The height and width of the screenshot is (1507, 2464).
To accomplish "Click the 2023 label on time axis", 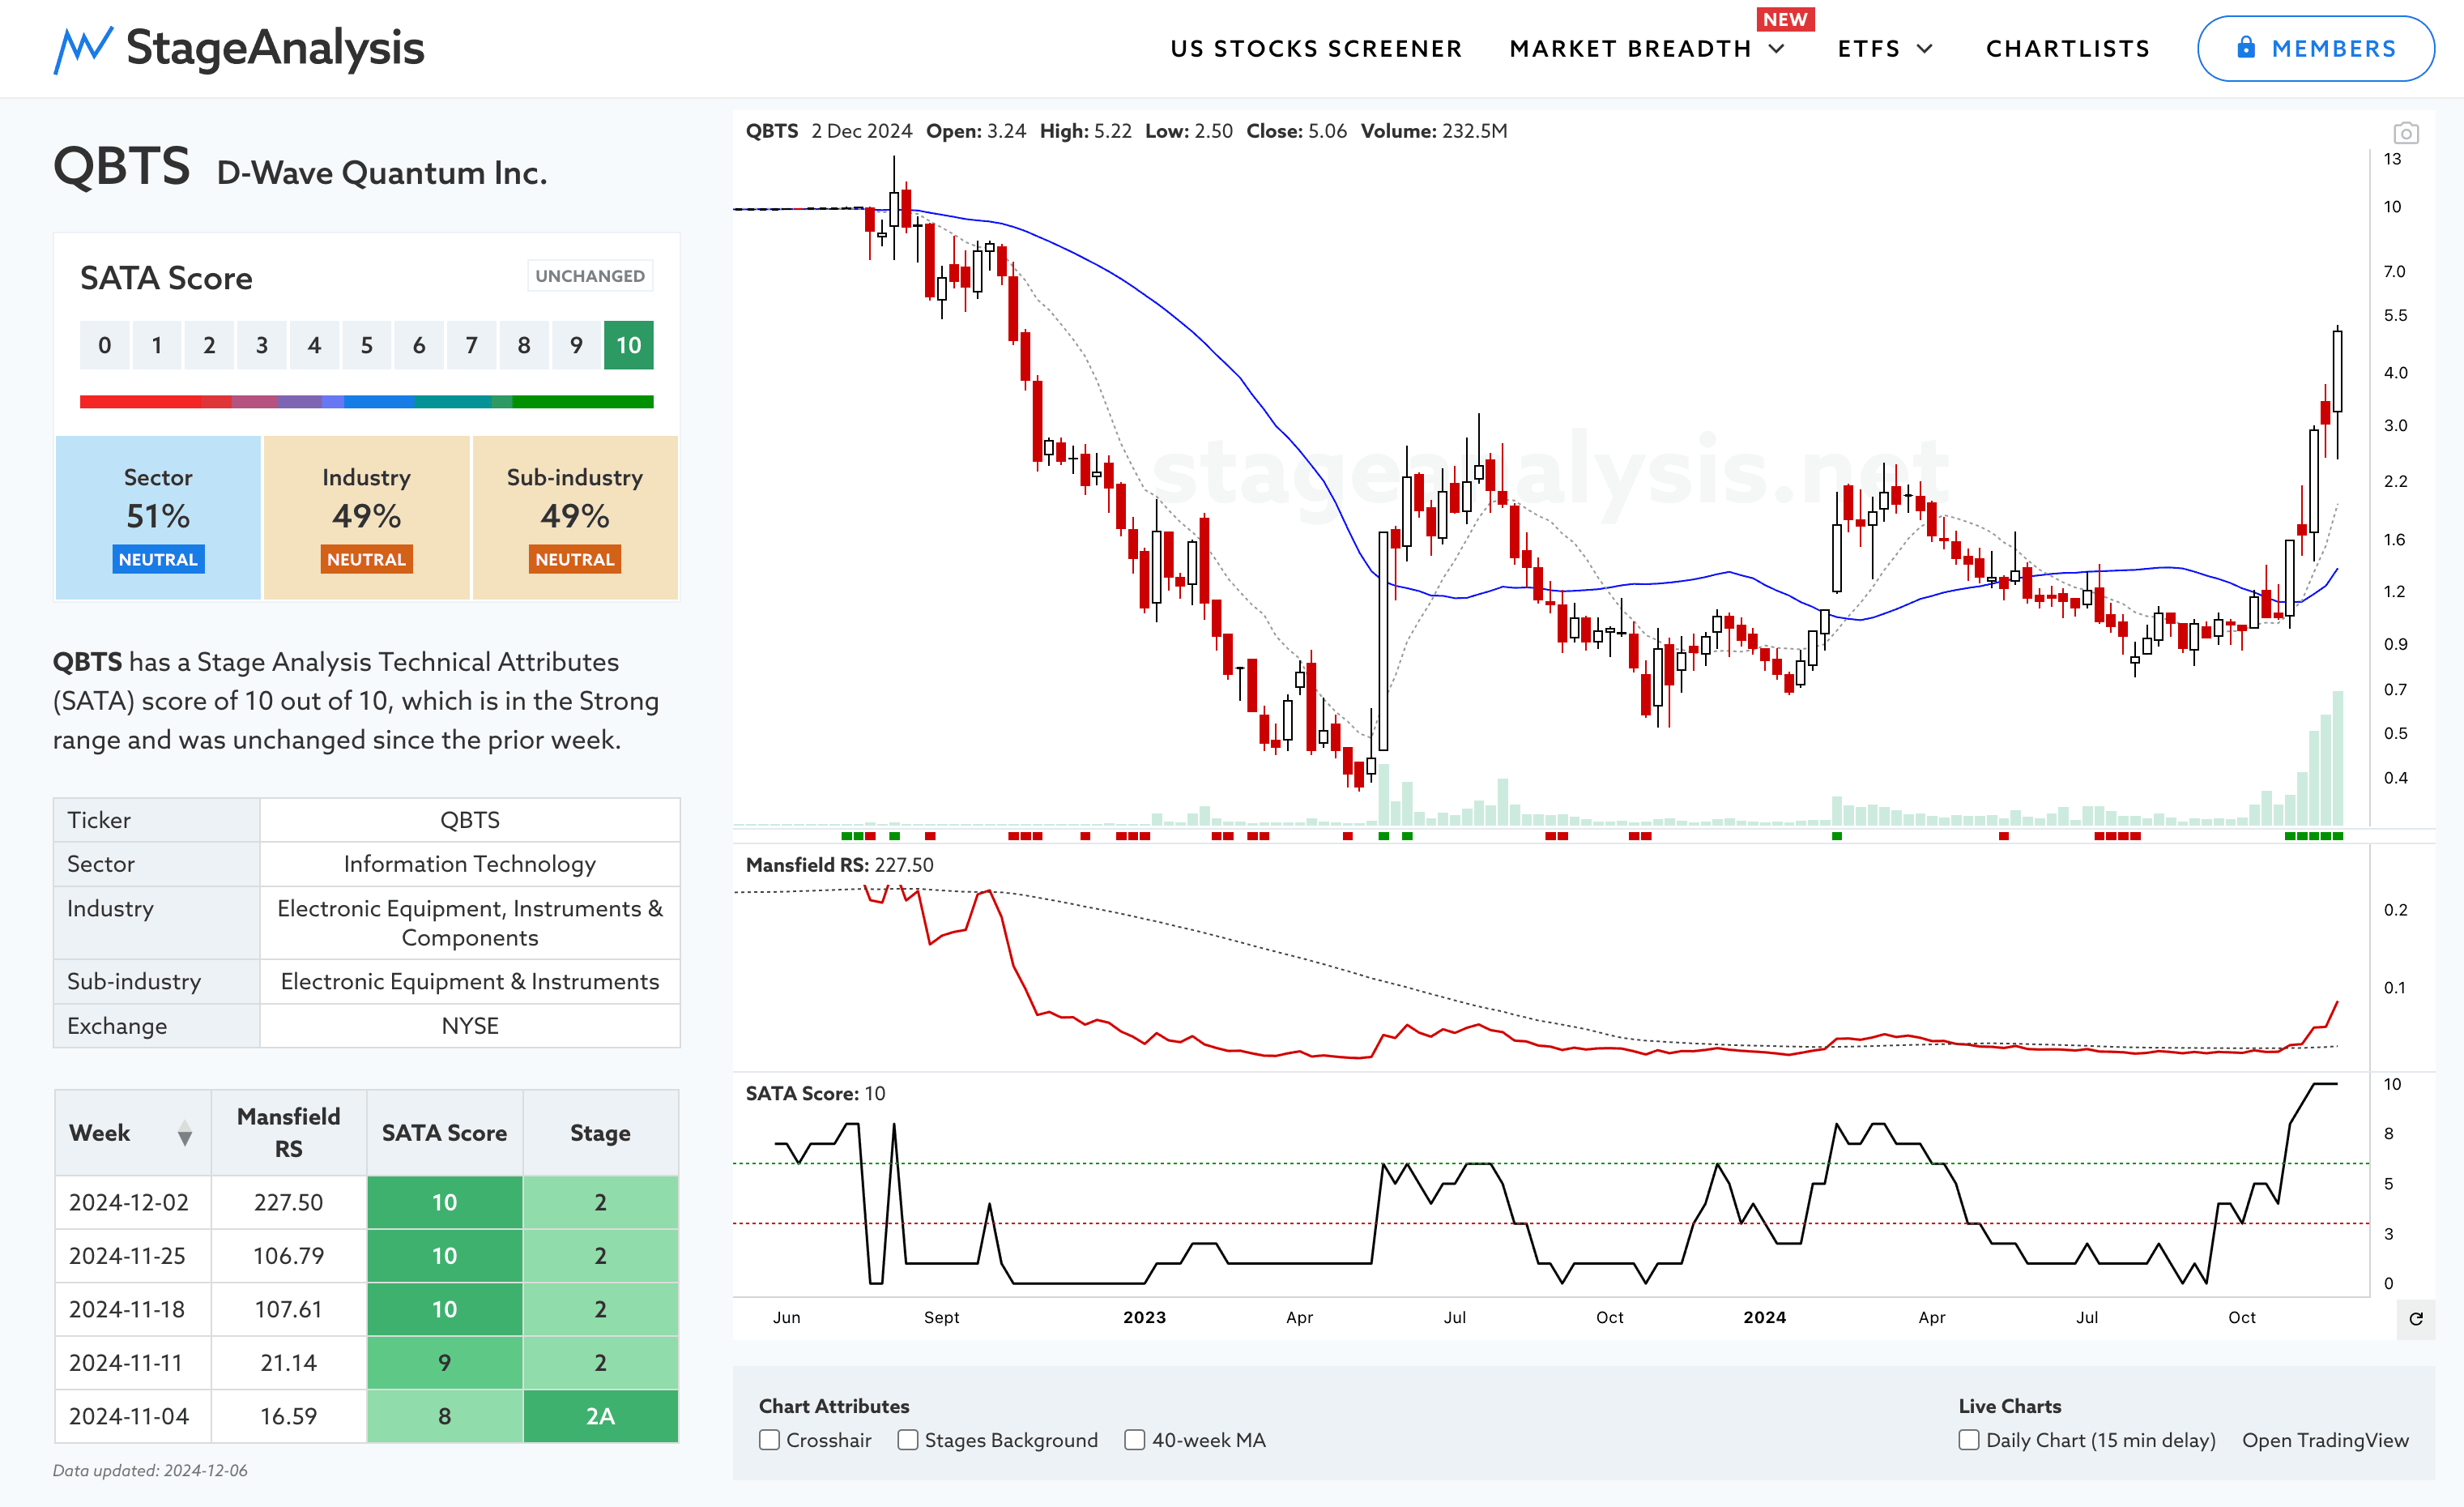I will (x=1144, y=1317).
